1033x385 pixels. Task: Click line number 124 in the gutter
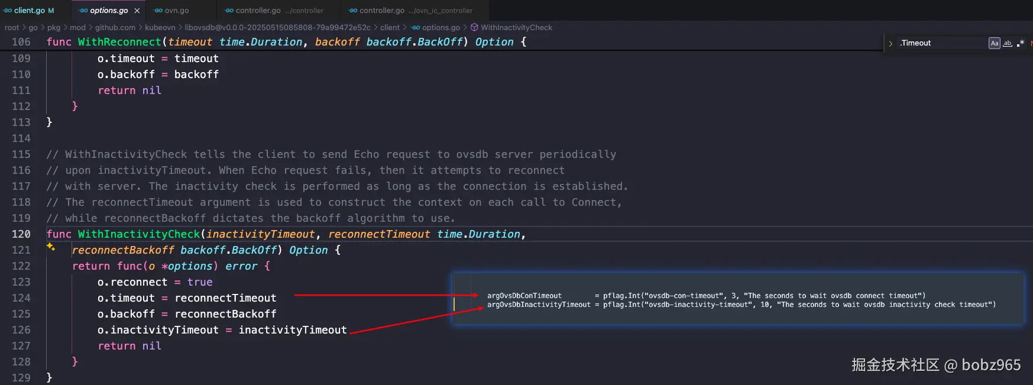coord(21,298)
